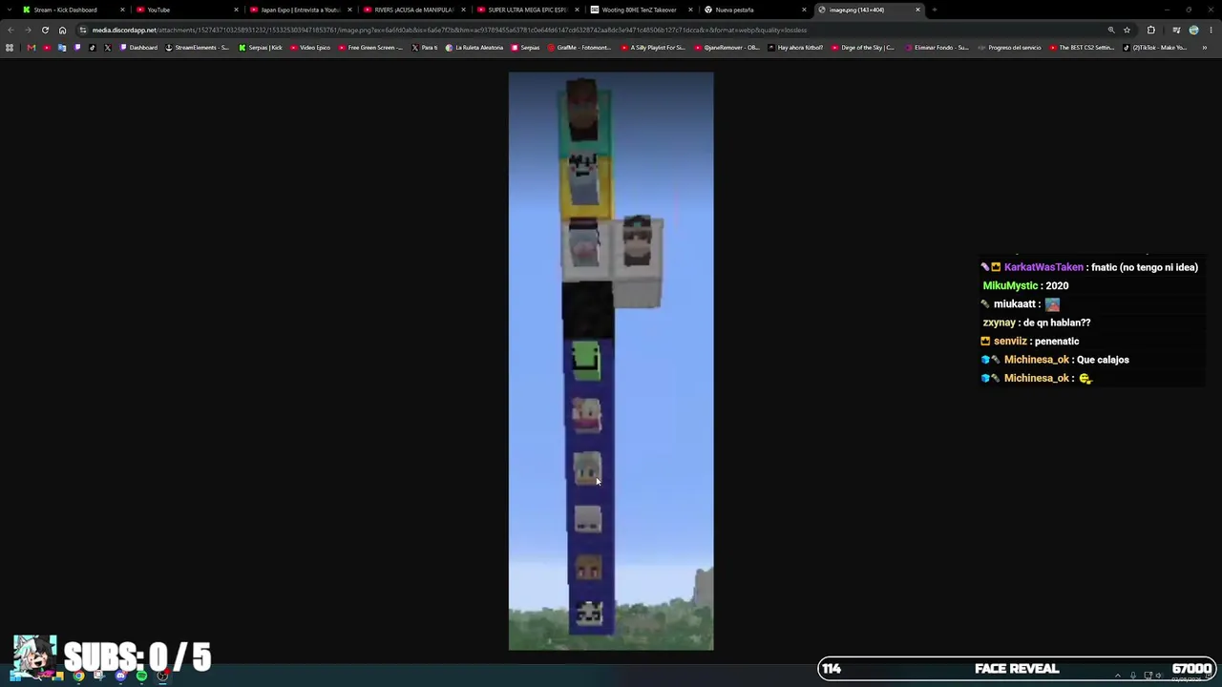Screen dimensions: 1222x687
Task: View site information for discordapp URL
Action: (x=83, y=30)
